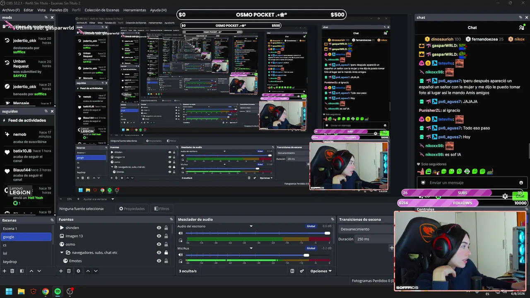The height and width of the screenshot is (298, 530).
Task: Open Google Chrome from the taskbar
Action: (x=46, y=291)
